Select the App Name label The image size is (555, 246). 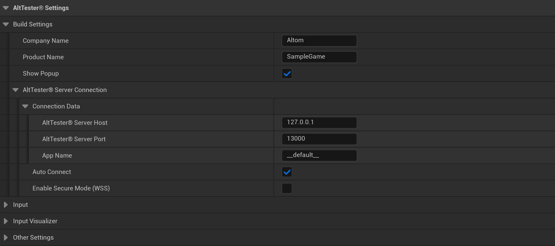point(57,155)
